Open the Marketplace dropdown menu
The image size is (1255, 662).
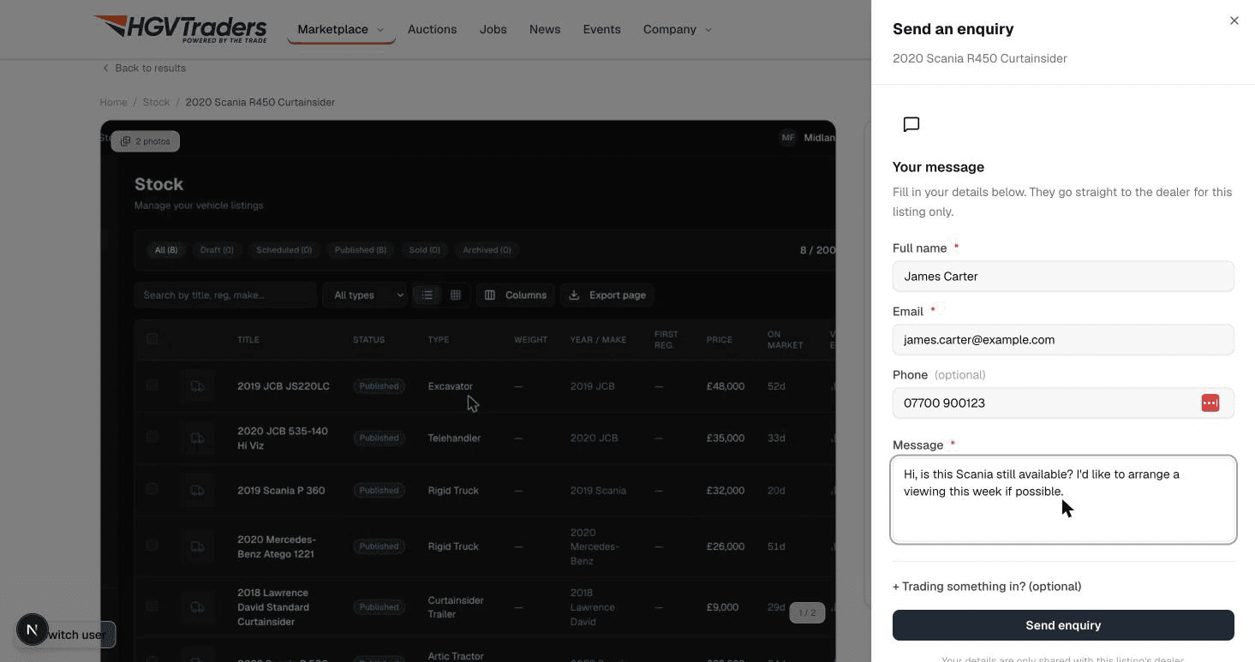(x=341, y=29)
